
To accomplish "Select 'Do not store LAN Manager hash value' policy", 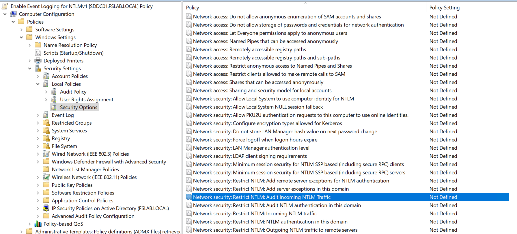I will [x=285, y=131].
